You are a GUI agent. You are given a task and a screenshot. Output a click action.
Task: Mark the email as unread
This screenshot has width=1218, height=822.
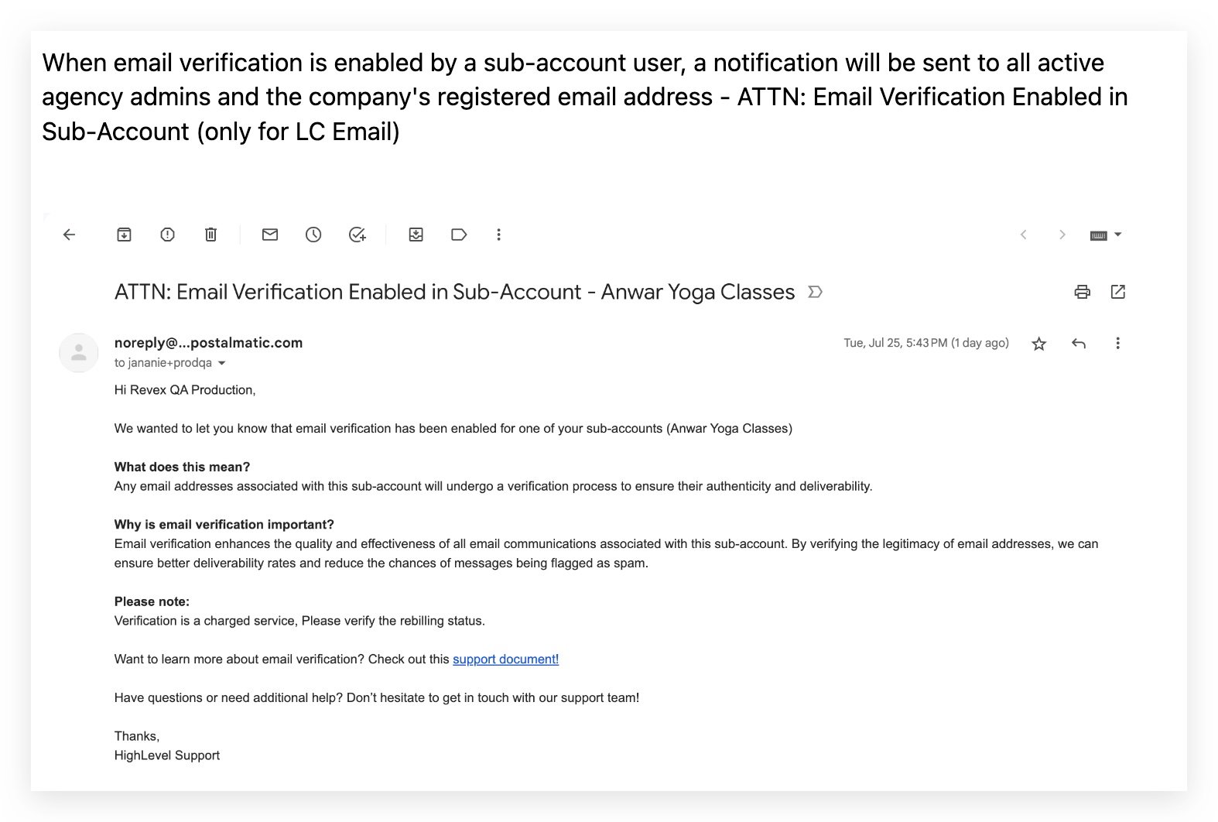pyautogui.click(x=270, y=235)
